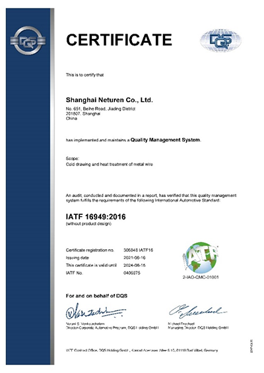Screen dimensions: 264x373
Task: Click the country text 'China'
Action: tap(71, 119)
